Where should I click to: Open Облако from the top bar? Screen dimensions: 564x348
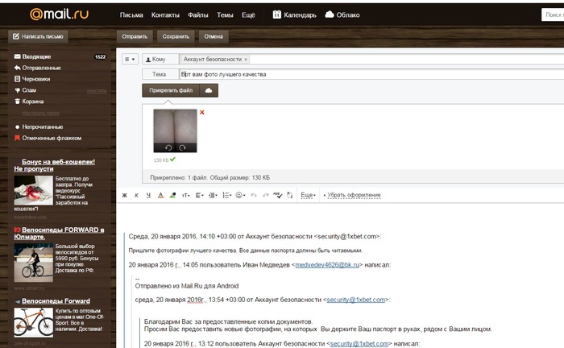click(x=342, y=14)
